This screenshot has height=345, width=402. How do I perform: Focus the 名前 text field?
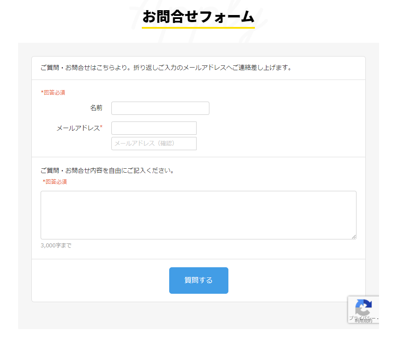tap(160, 108)
